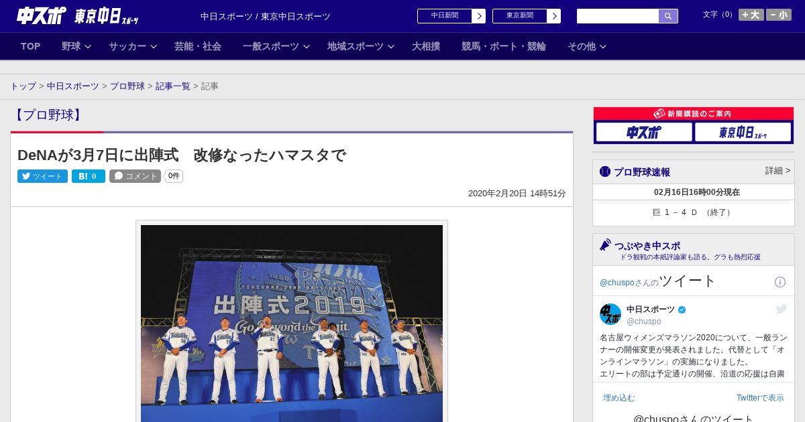The width and height of the screenshot is (805, 422).
Task: Open 詳細 > link in プロ野球速報
Action: click(x=778, y=171)
